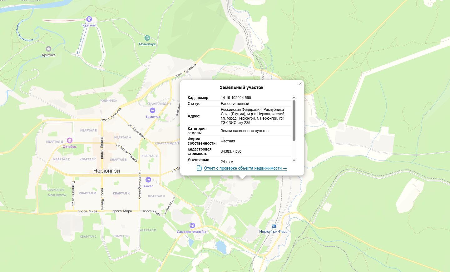Click the РОДНИЧОК area label
Viewport: 450px width, 272px height.
point(108,101)
